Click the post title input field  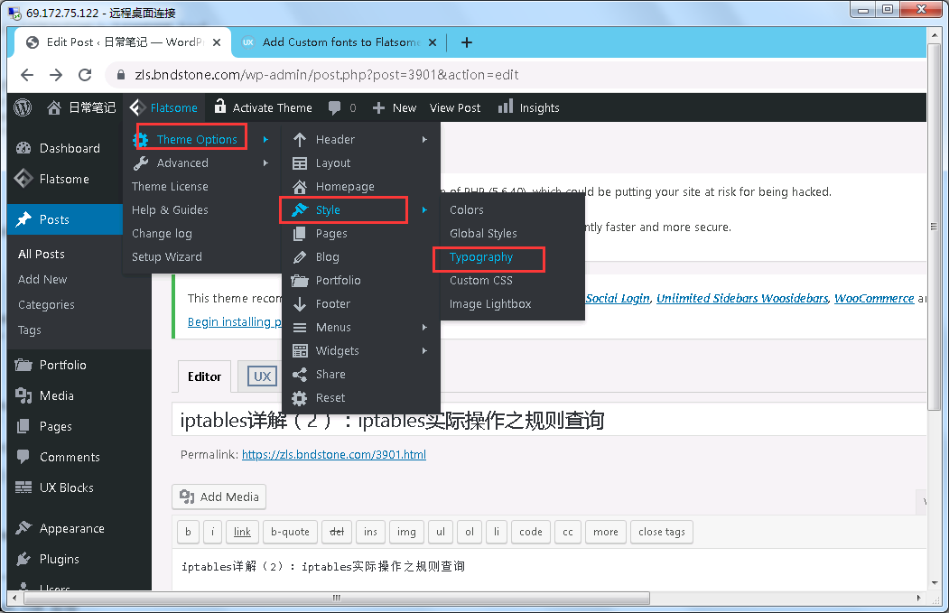point(550,420)
